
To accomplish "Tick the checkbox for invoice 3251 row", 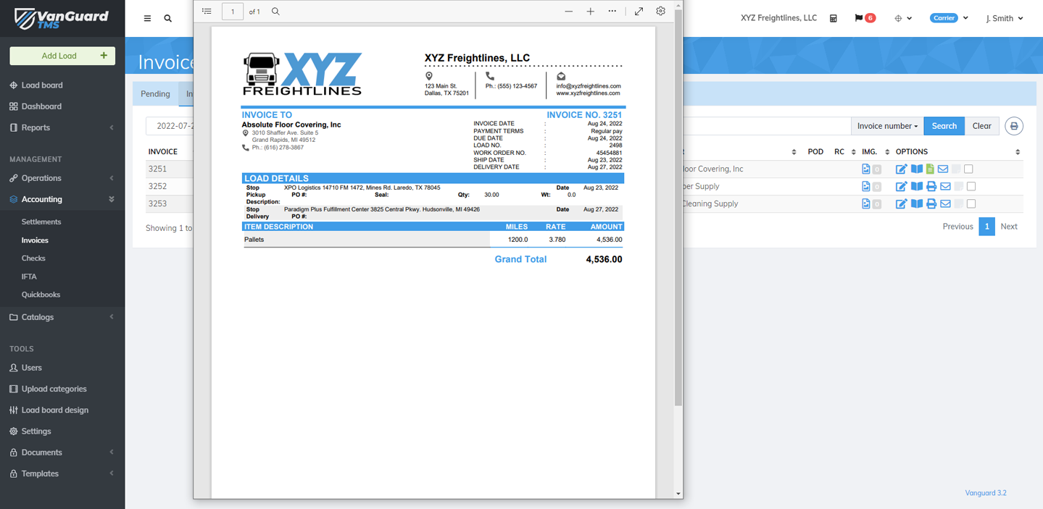I will click(968, 169).
